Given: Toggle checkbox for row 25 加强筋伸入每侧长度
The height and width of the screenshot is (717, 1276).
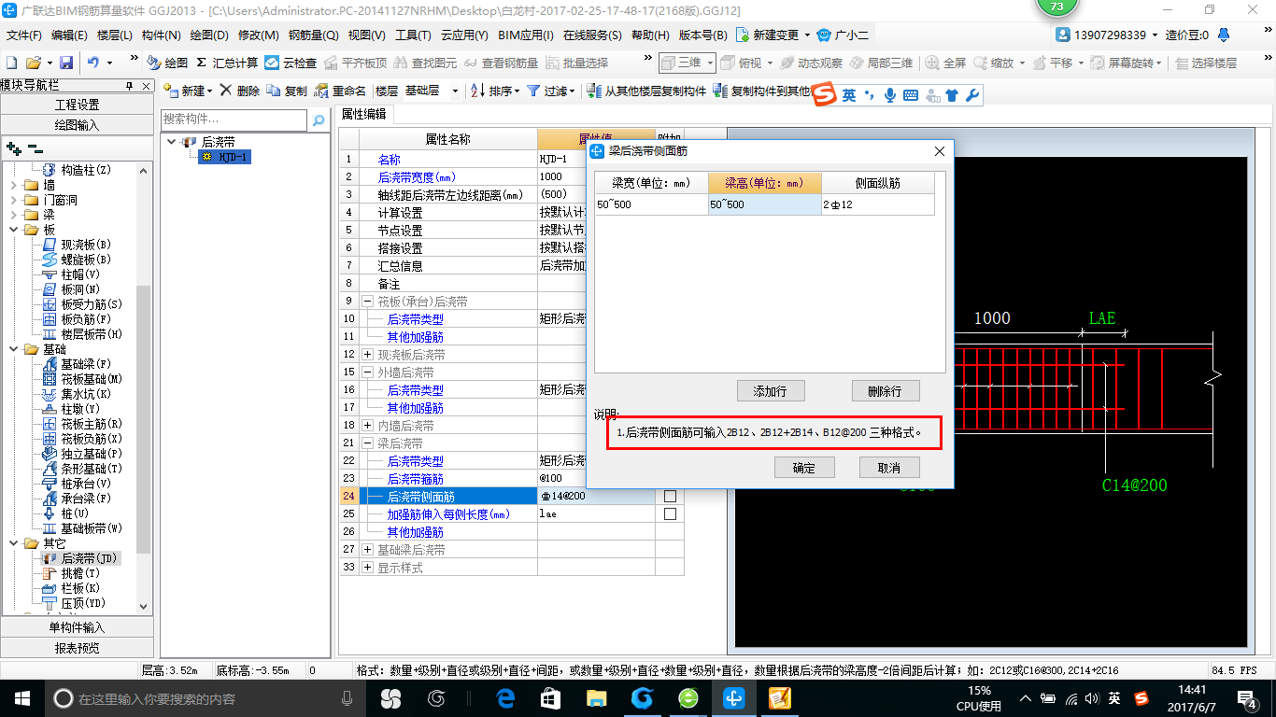Looking at the screenshot, I should click(669, 513).
